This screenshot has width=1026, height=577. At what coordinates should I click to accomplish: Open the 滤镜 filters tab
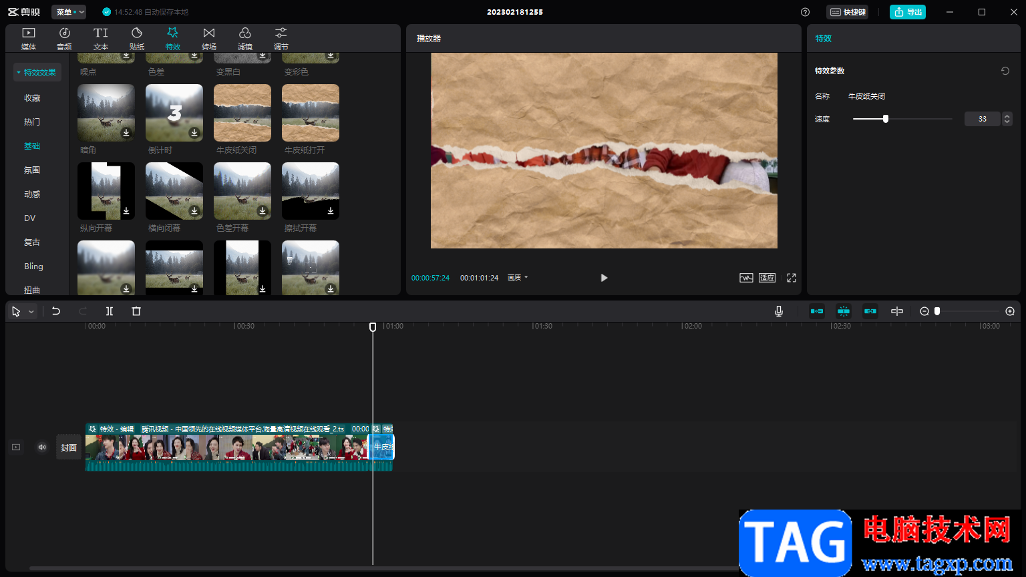click(x=245, y=39)
